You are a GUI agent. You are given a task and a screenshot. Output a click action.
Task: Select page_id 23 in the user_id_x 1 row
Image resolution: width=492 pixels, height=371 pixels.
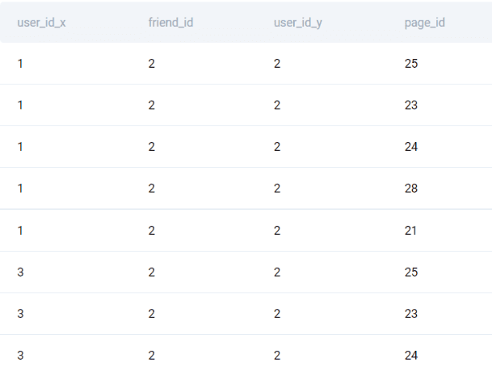pyautogui.click(x=411, y=106)
